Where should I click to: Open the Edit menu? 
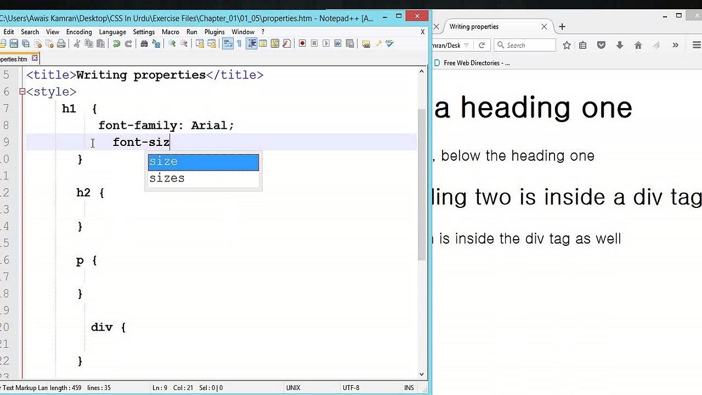click(9, 32)
